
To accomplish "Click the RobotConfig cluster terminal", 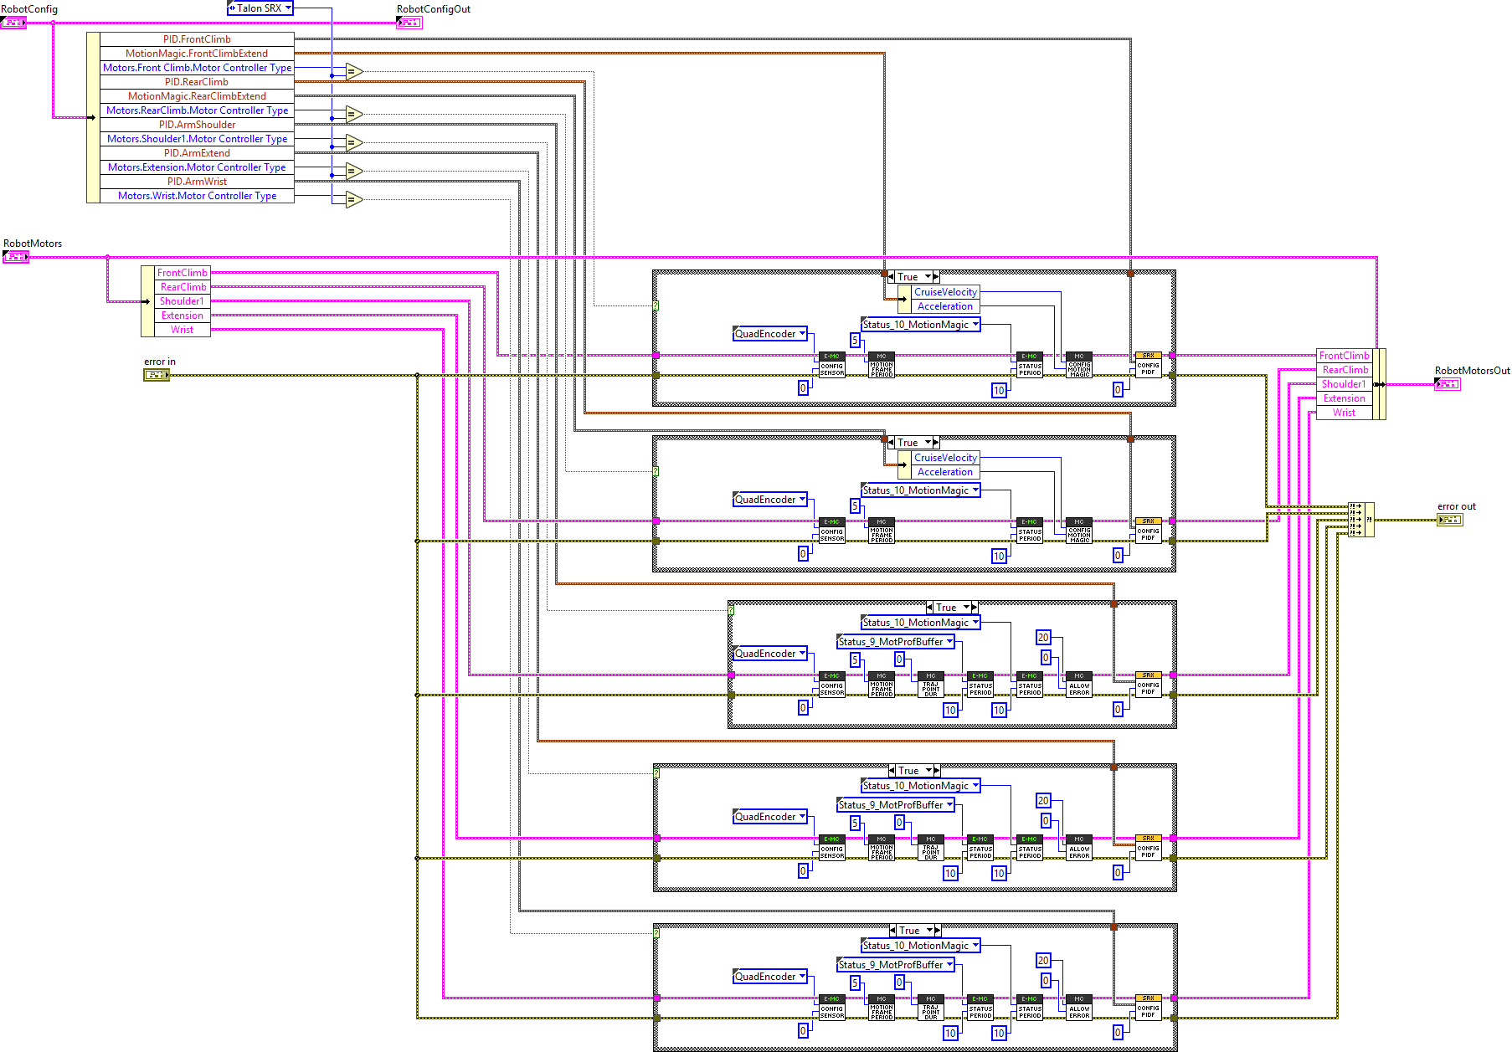I will click(13, 23).
